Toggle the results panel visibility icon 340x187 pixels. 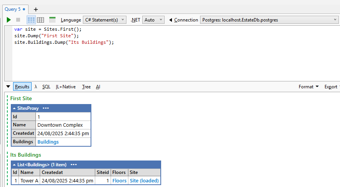tap(52, 20)
